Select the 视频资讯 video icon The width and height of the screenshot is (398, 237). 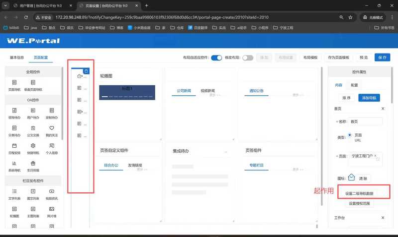(52, 191)
